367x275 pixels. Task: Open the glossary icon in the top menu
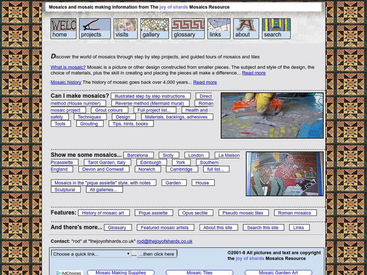[x=187, y=27]
